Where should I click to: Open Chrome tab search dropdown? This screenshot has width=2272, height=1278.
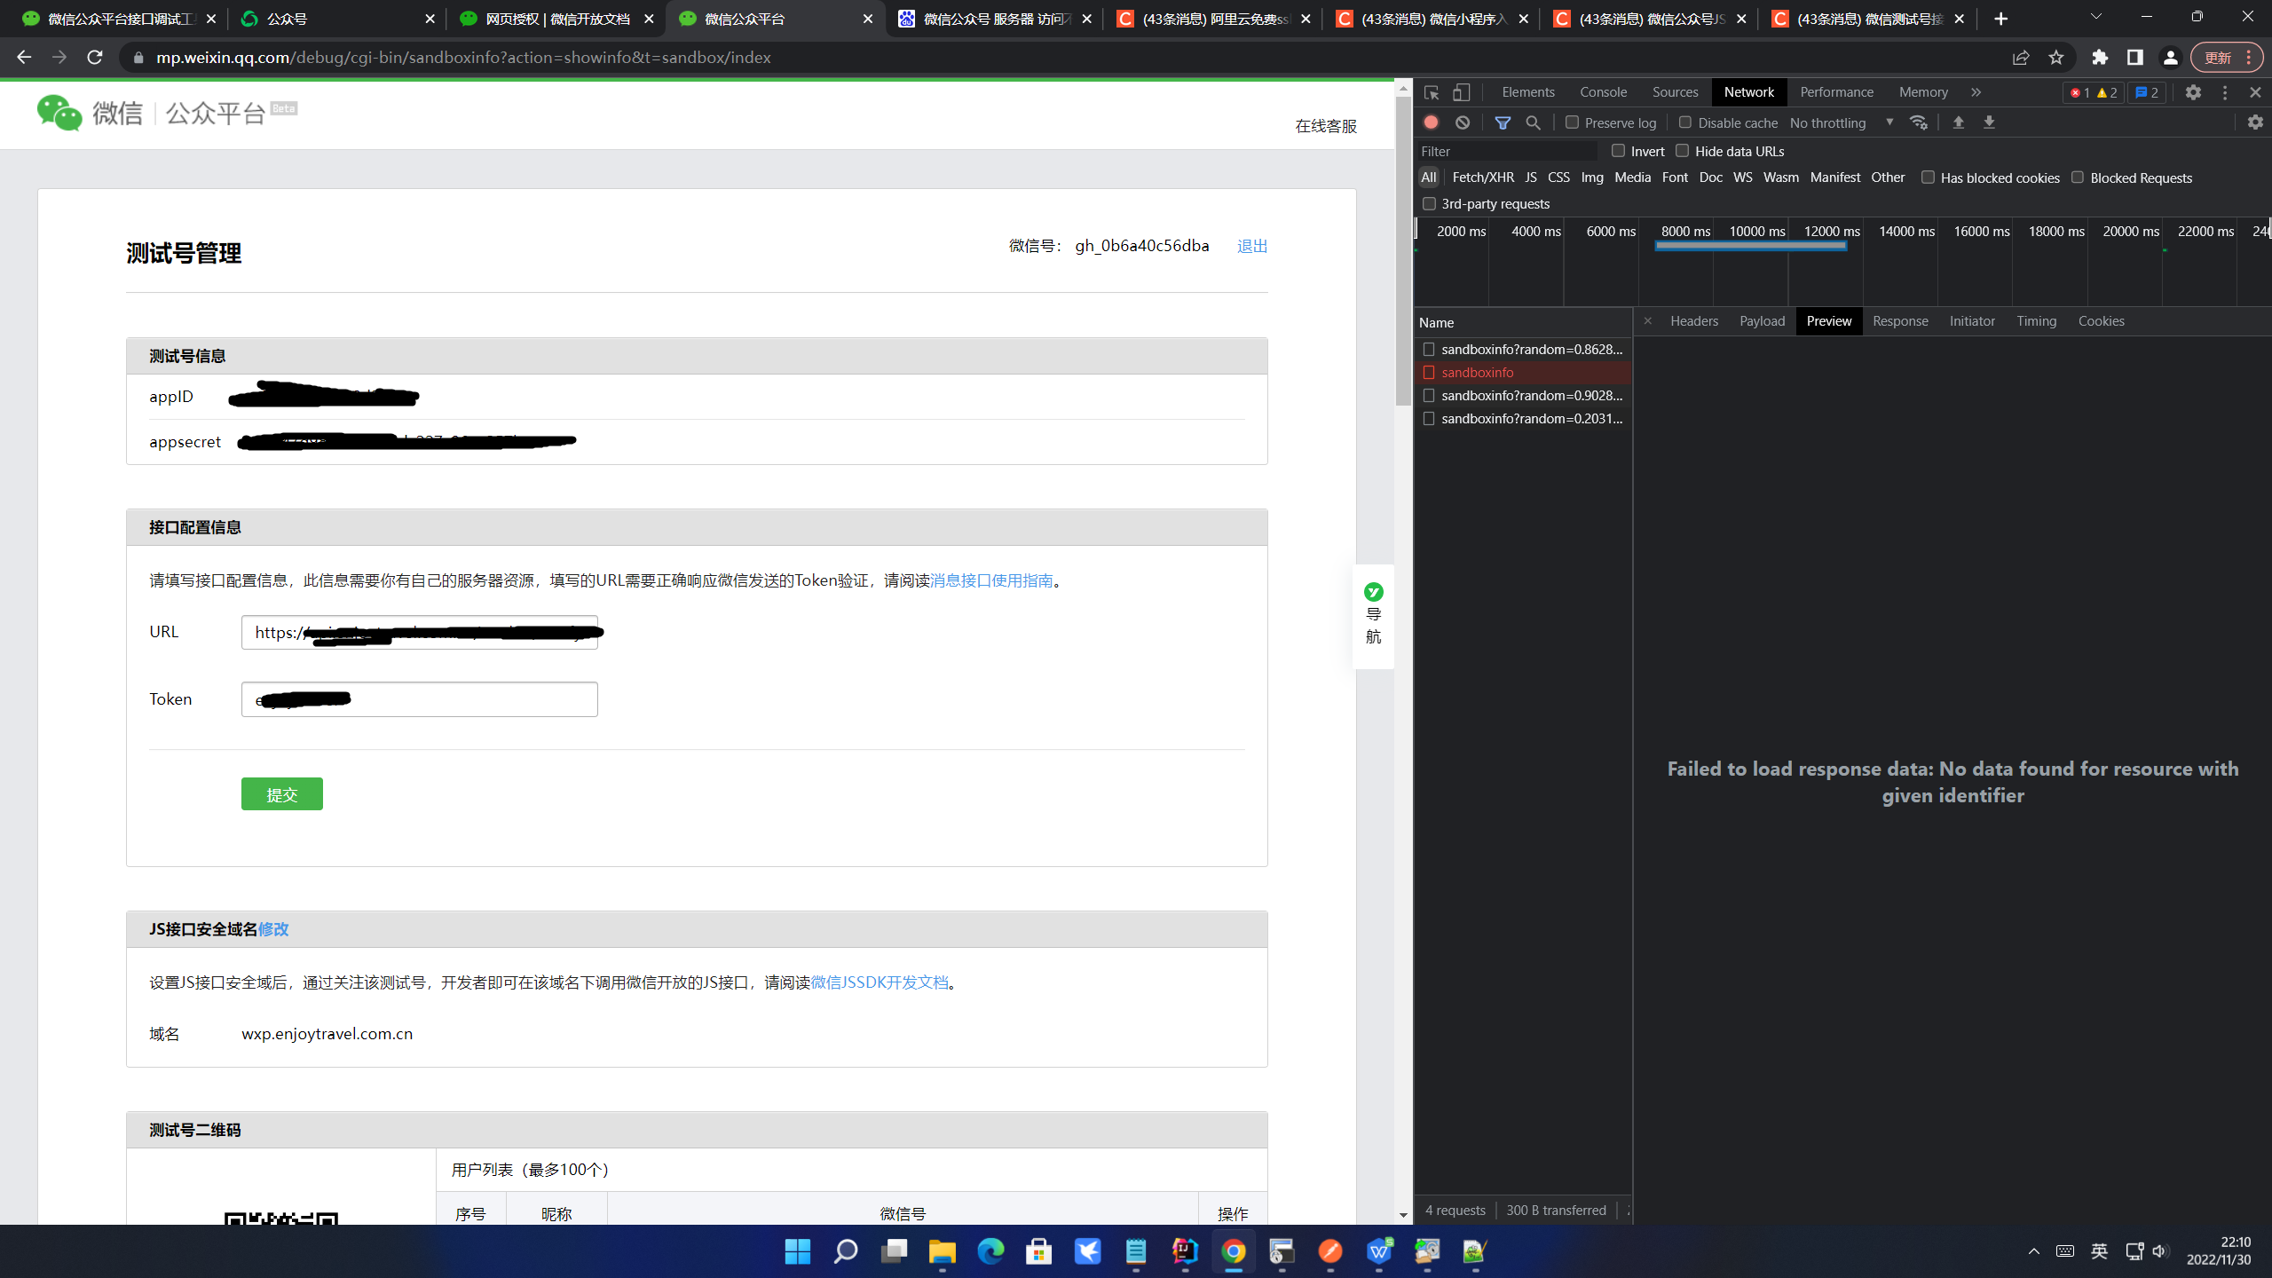(2096, 17)
